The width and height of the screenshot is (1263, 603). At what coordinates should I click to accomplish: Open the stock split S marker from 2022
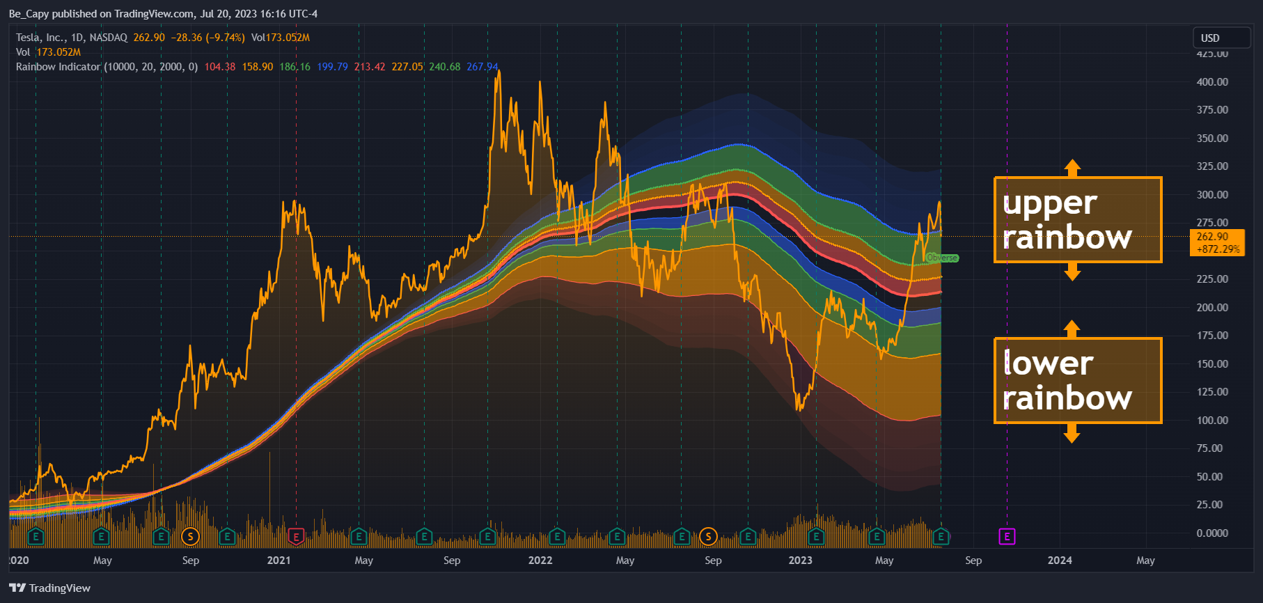708,537
